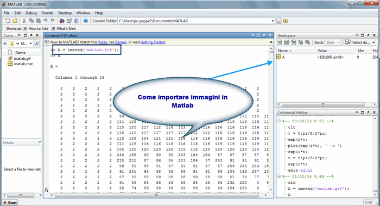
Task: Collapse the 30/09/14 8.35 history group
Action: [279, 121]
